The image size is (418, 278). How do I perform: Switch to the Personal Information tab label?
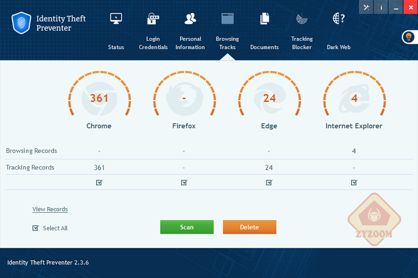190,43
